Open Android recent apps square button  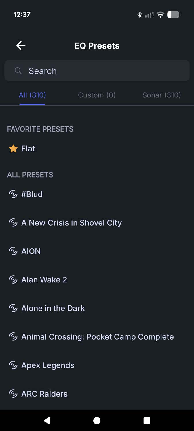[x=147, y=421]
